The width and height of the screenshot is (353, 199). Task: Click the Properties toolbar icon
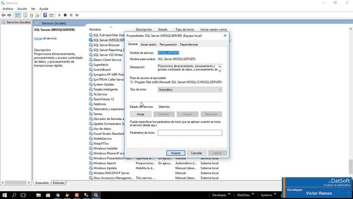25,15
